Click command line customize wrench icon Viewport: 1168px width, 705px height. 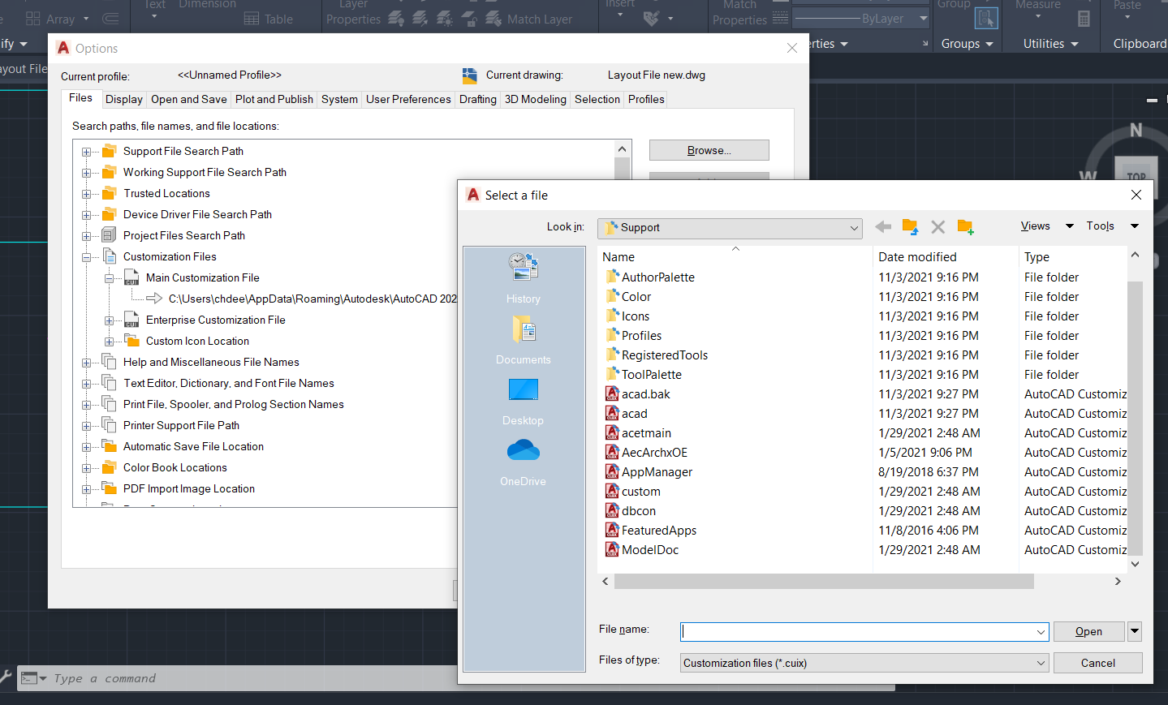coord(6,677)
